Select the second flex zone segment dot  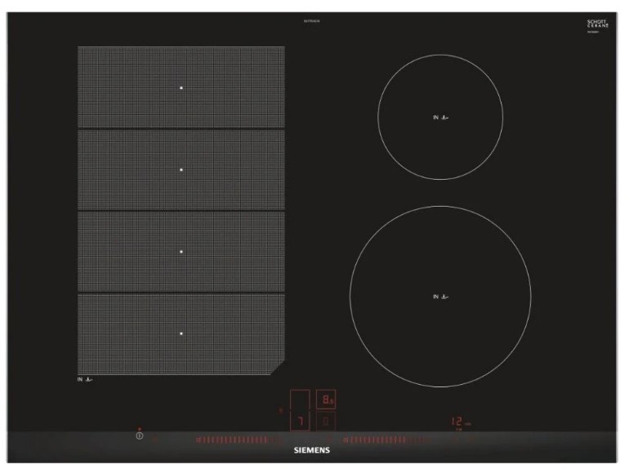click(x=181, y=170)
